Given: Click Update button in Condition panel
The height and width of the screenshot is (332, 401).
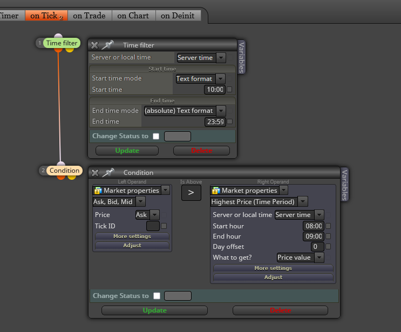Looking at the screenshot, I should pos(154,310).
